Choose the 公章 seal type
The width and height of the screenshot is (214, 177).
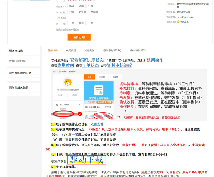tap(72, 12)
